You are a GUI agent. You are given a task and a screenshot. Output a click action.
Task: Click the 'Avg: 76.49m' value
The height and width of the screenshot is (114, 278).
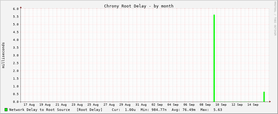(x=183, y=110)
